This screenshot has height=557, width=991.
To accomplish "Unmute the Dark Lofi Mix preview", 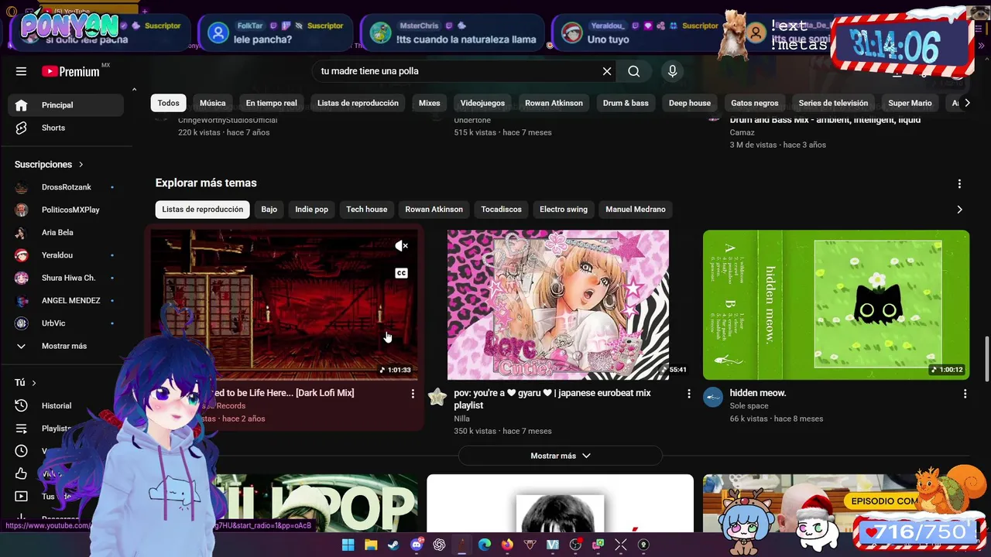I will pos(401,246).
